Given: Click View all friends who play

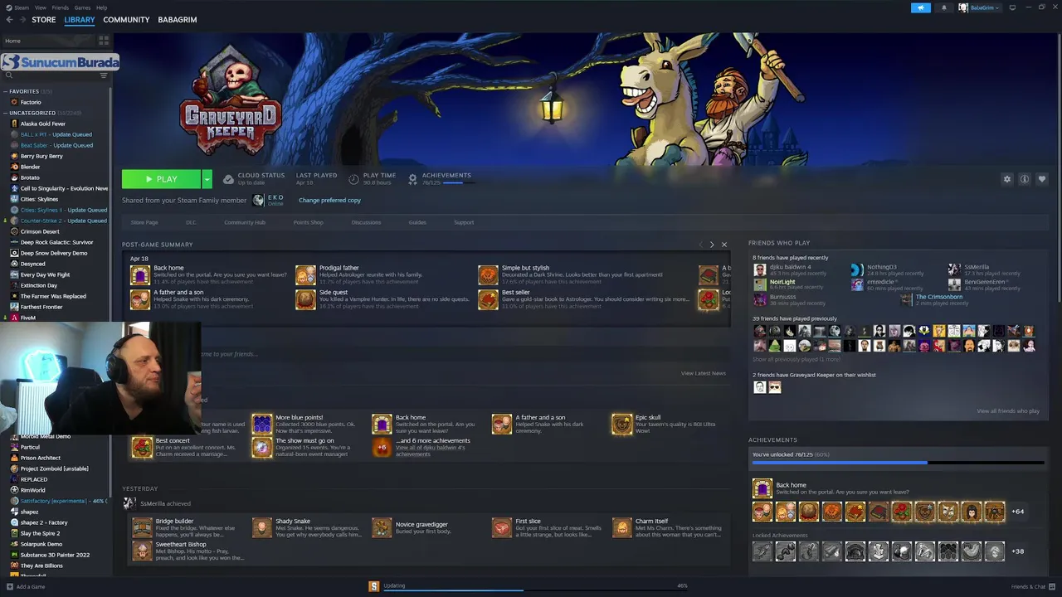Looking at the screenshot, I should [1007, 411].
